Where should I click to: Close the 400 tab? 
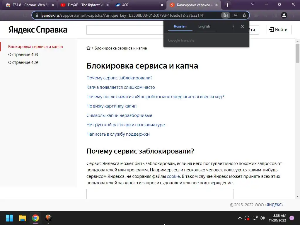162,5
